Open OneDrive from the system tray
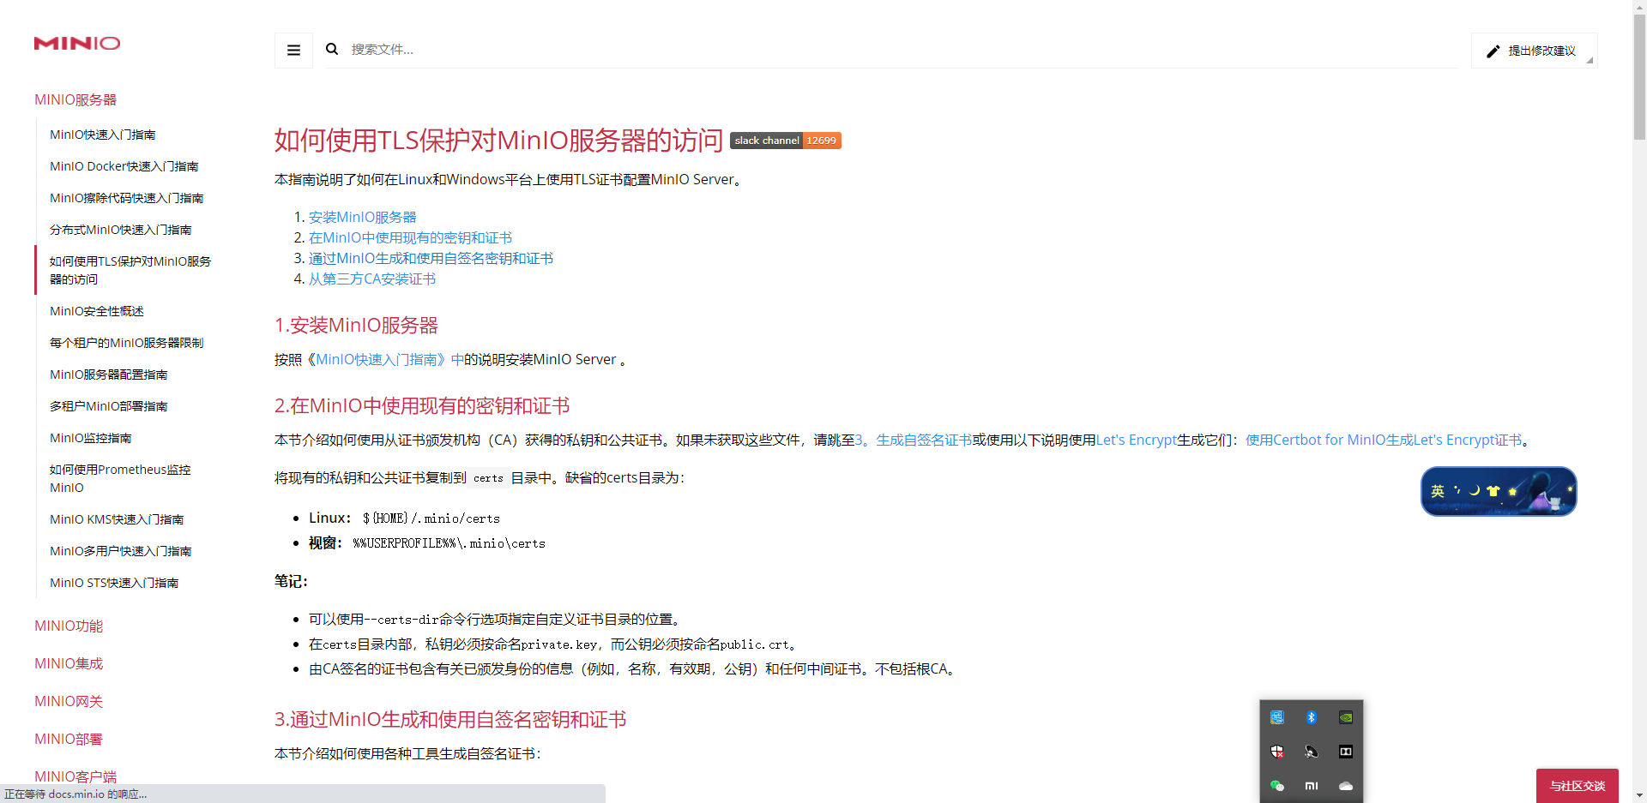 click(x=1346, y=786)
